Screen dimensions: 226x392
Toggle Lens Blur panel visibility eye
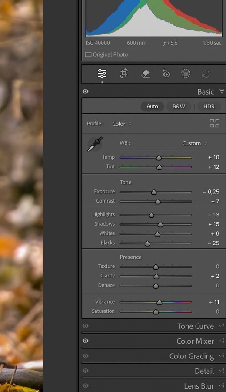pyautogui.click(x=86, y=386)
